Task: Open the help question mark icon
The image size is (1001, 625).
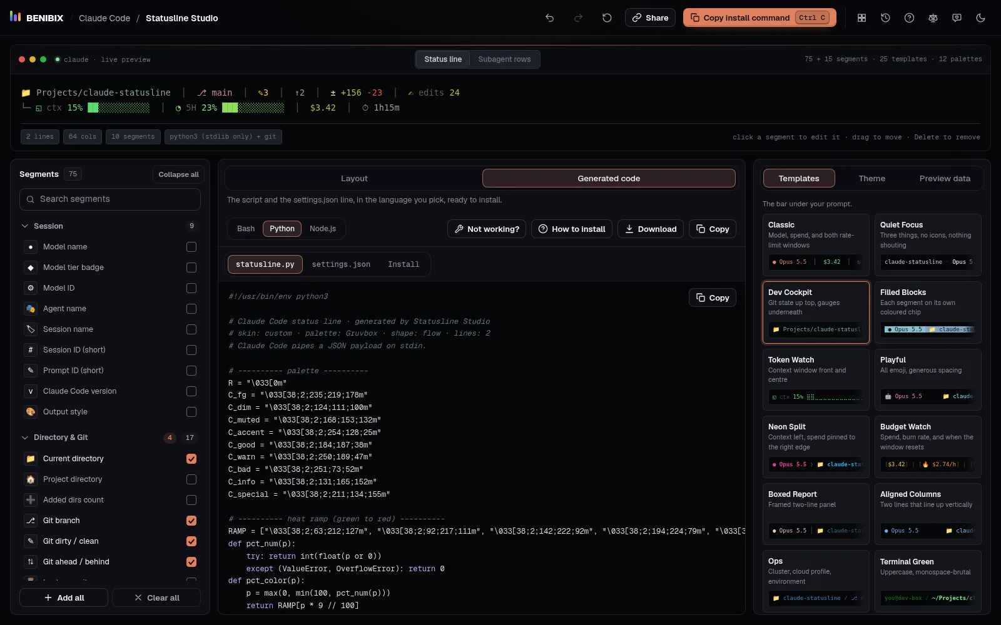Action: pyautogui.click(x=909, y=18)
